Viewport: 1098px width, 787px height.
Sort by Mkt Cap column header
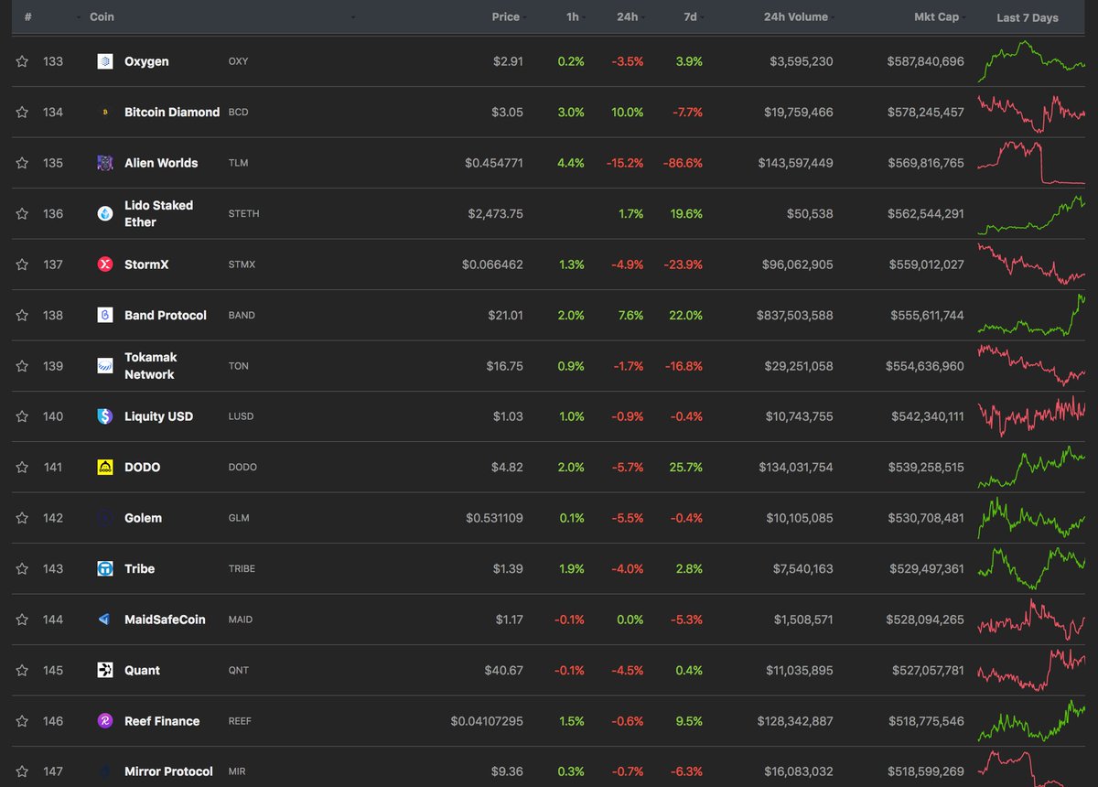(936, 17)
